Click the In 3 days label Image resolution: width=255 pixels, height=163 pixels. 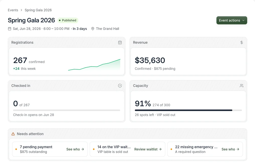coord(80,29)
